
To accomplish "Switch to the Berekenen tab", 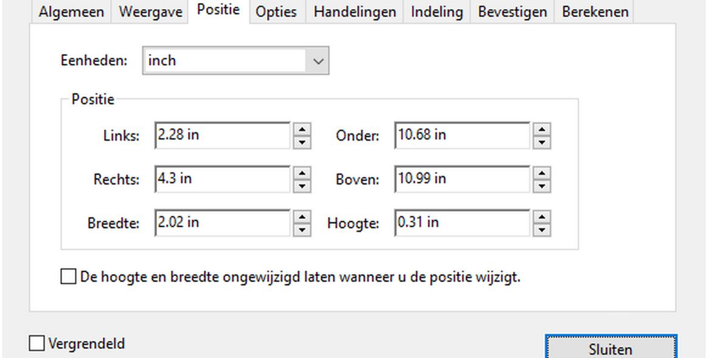I will click(x=595, y=12).
